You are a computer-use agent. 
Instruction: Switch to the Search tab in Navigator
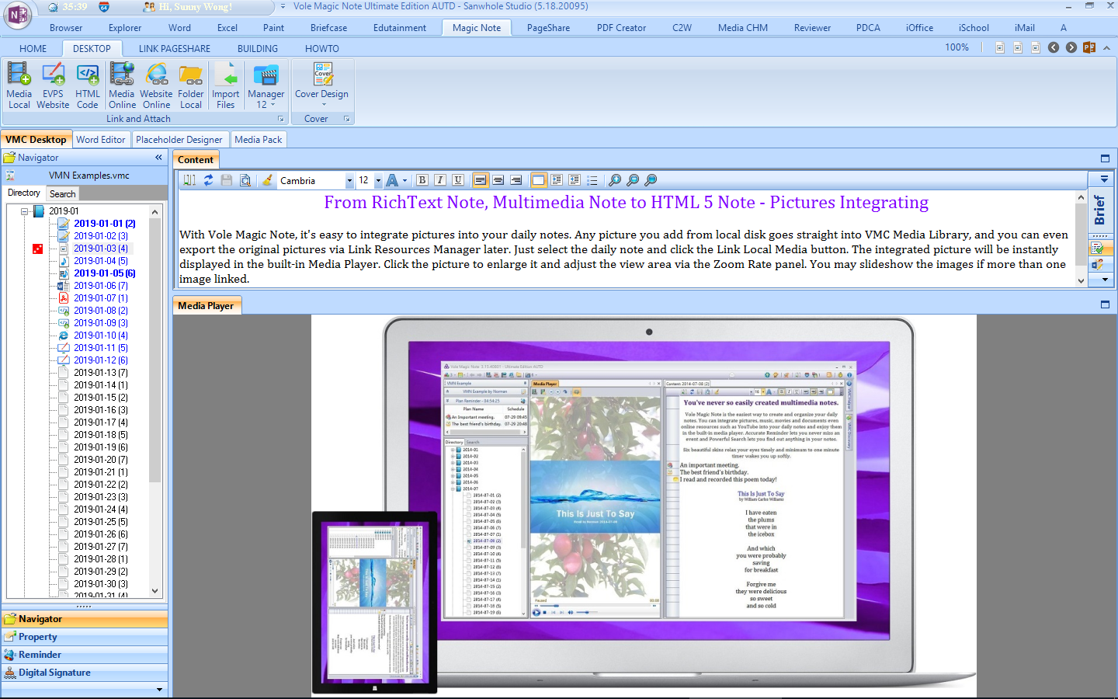(63, 194)
